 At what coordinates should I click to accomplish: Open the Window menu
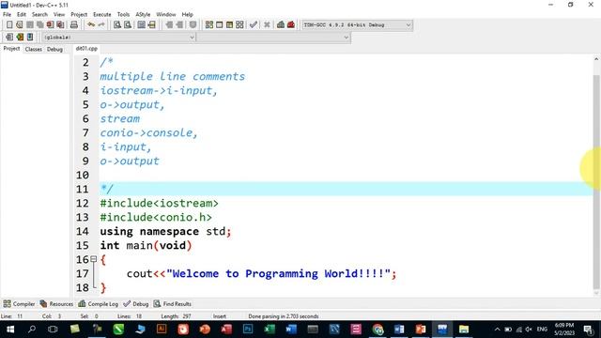coord(166,14)
